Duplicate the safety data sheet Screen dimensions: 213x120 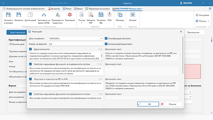30,15
